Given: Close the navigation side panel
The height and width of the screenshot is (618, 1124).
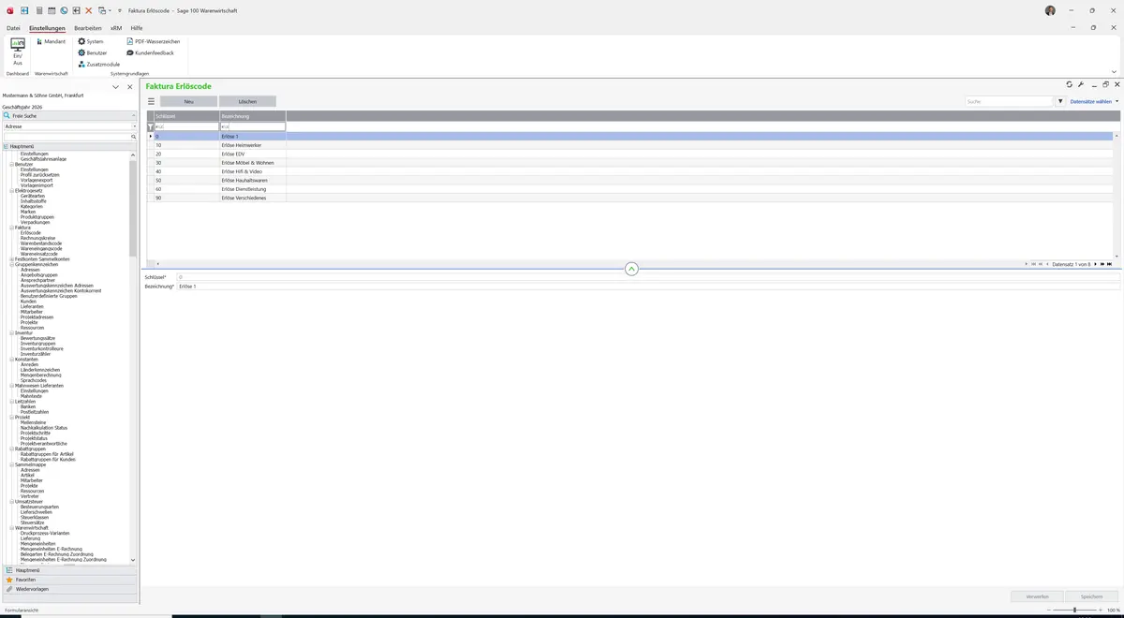Looking at the screenshot, I should click(x=130, y=87).
